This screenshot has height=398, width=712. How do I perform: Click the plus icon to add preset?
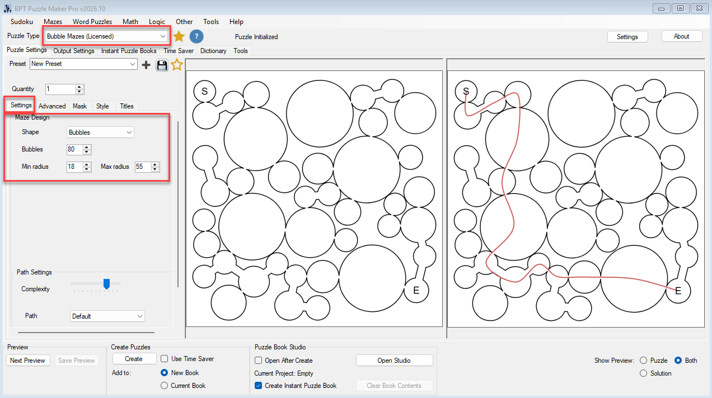(x=146, y=65)
